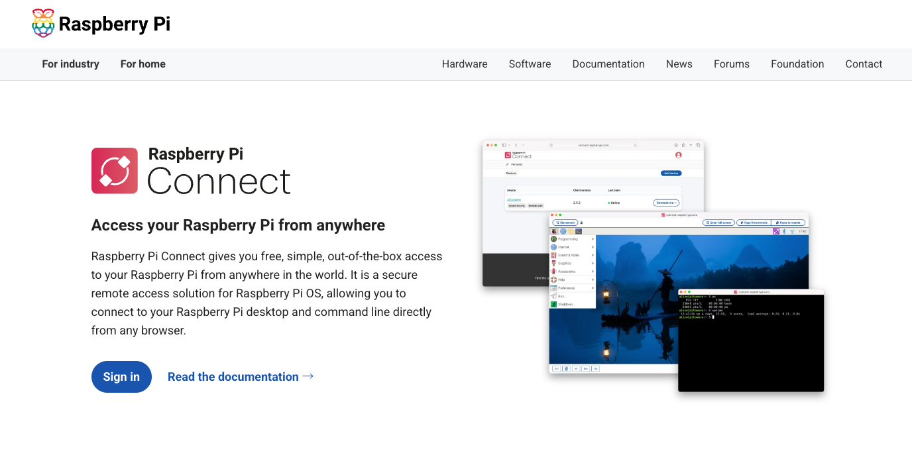The height and width of the screenshot is (455, 912).
Task: Open the For industry section
Action: 70,64
